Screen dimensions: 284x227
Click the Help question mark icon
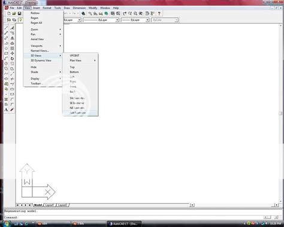[159, 14]
